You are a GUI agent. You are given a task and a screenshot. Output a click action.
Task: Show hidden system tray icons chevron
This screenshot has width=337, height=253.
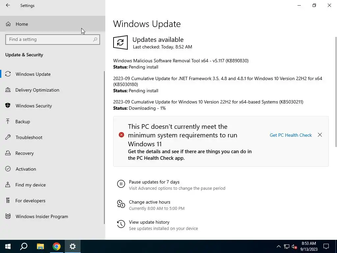(x=278, y=246)
